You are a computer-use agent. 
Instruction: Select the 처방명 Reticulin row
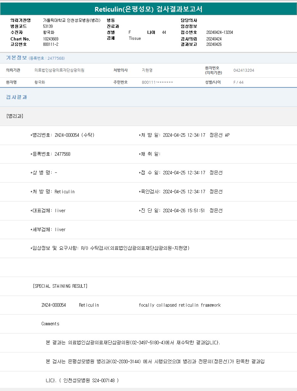[52, 192]
